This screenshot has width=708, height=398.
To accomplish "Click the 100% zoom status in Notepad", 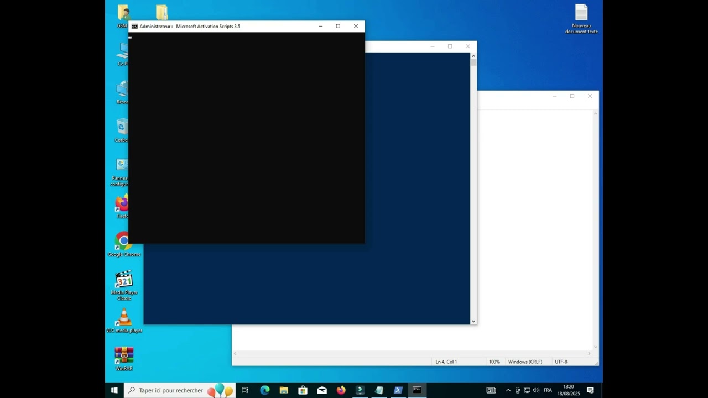I will click(x=494, y=362).
